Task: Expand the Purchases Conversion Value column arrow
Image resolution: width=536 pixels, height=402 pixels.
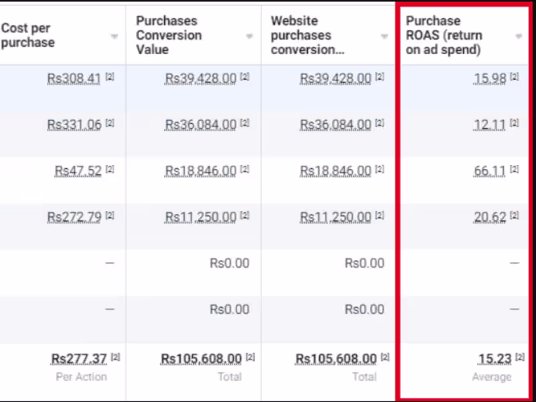Action: (249, 36)
